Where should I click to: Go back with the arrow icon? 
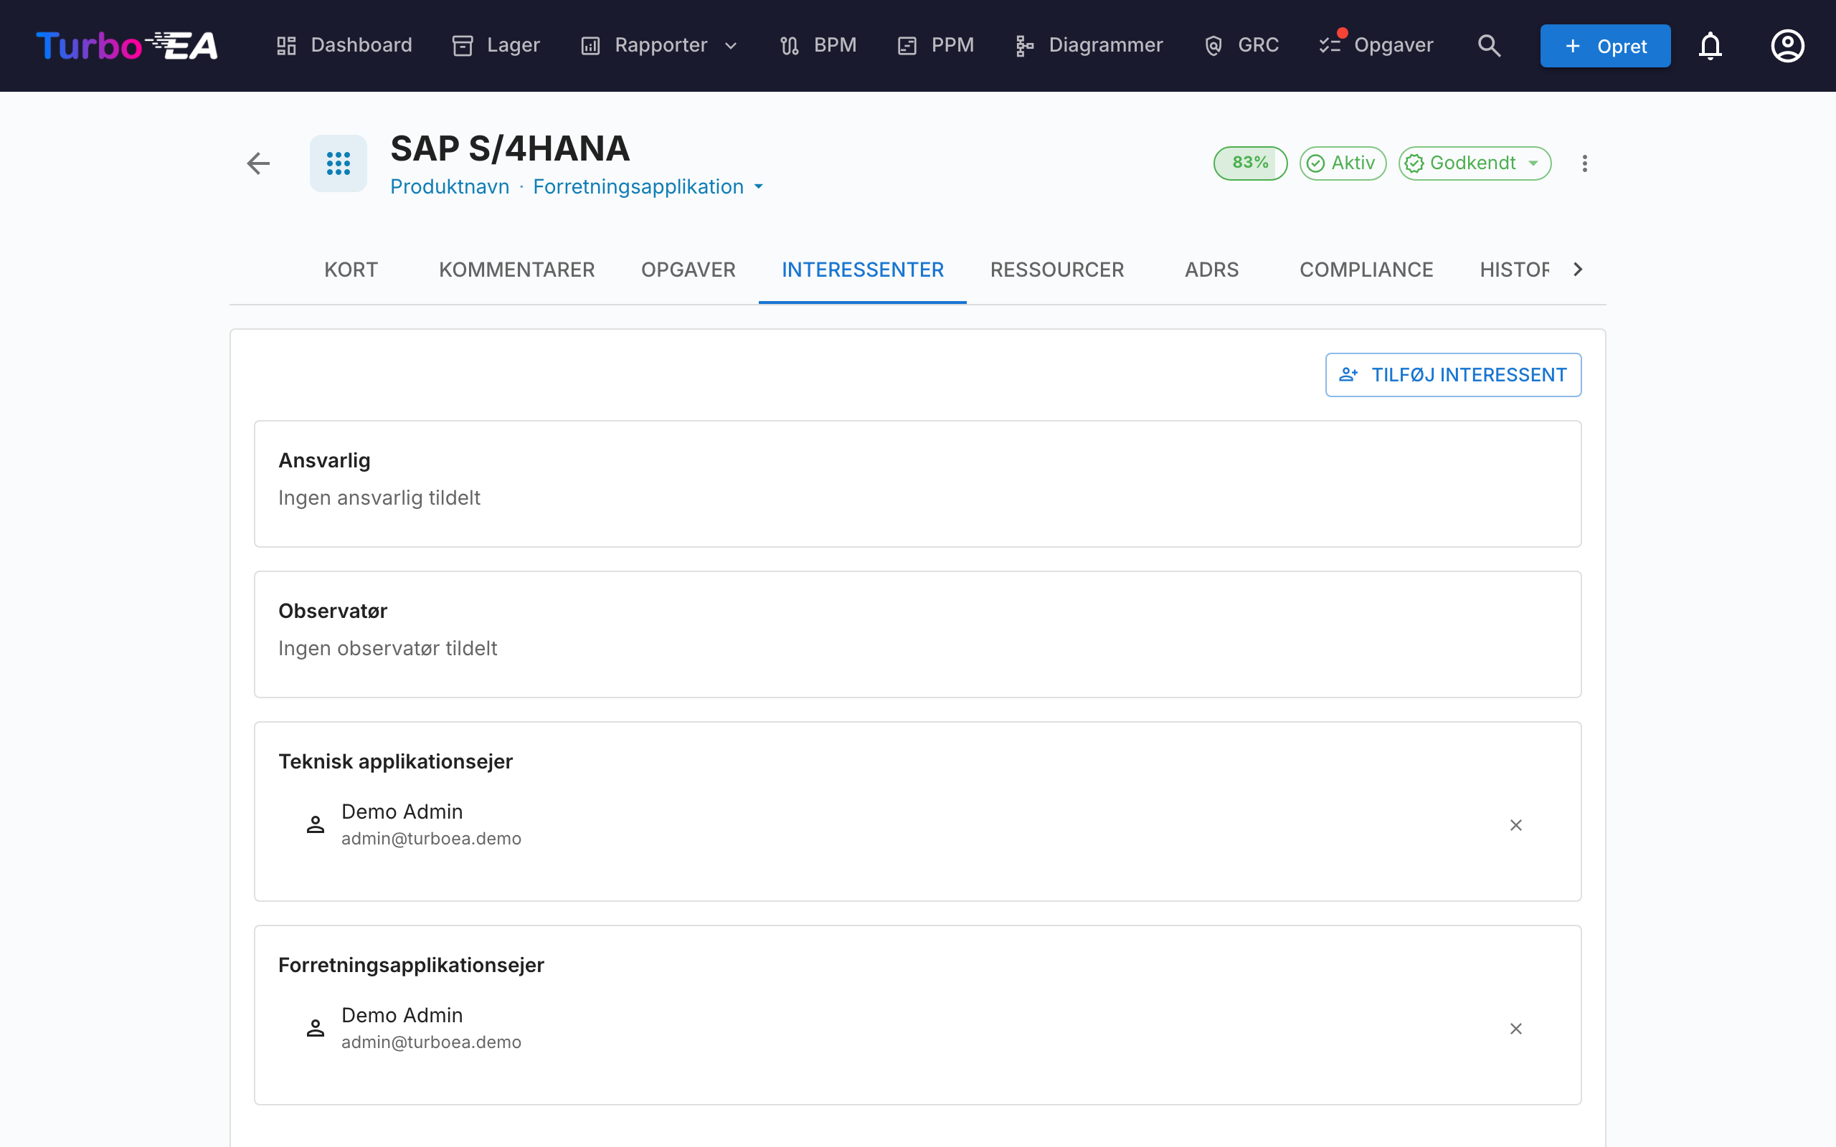(259, 163)
